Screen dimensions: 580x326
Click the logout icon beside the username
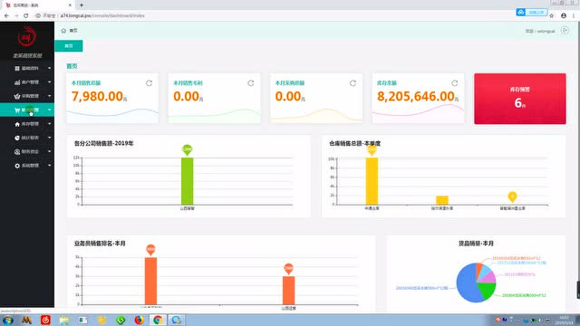point(565,31)
